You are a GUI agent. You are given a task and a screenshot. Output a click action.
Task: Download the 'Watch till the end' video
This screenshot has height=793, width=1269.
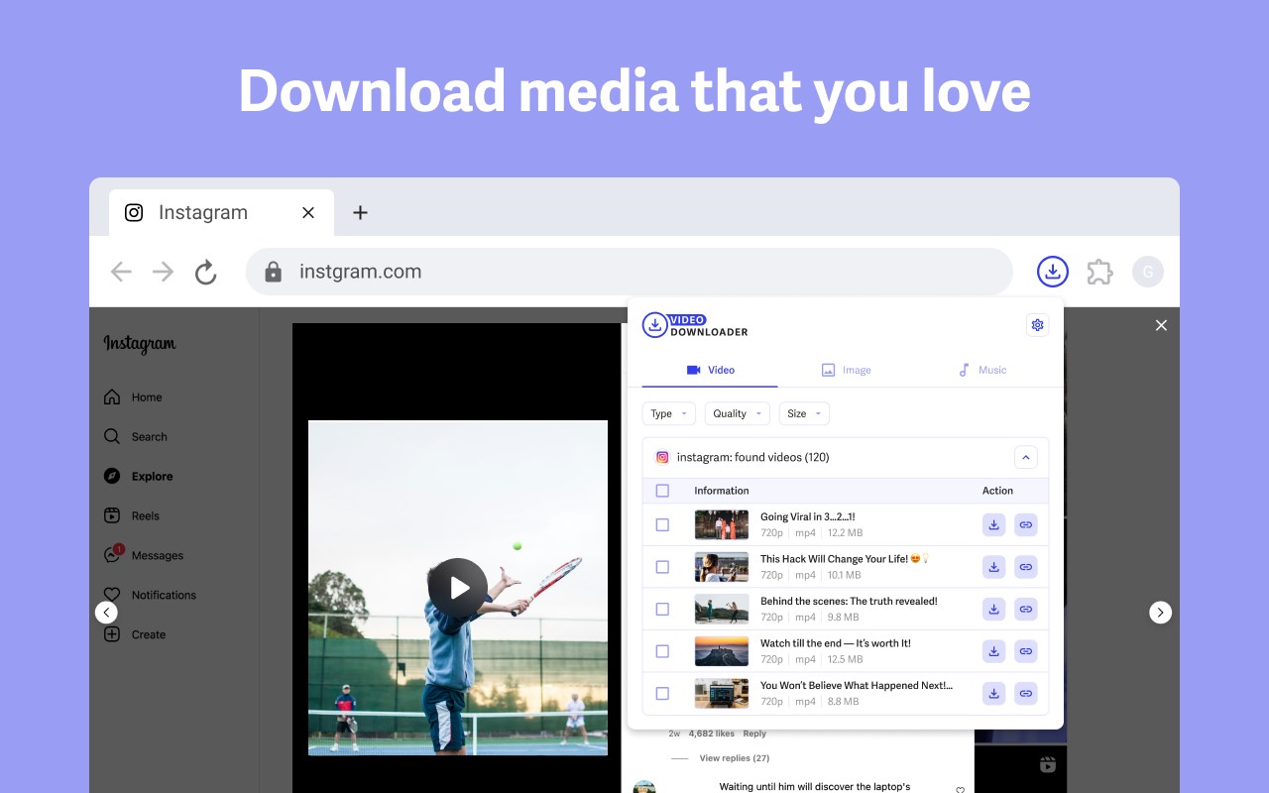click(993, 651)
